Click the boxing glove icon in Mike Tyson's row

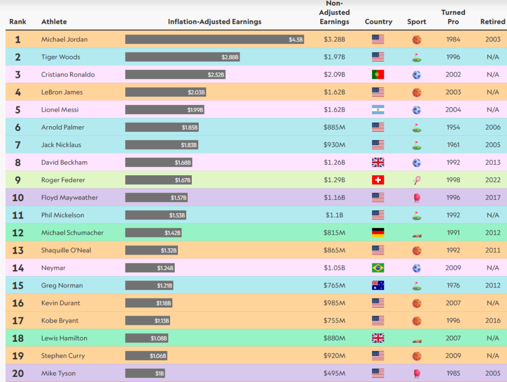417,373
